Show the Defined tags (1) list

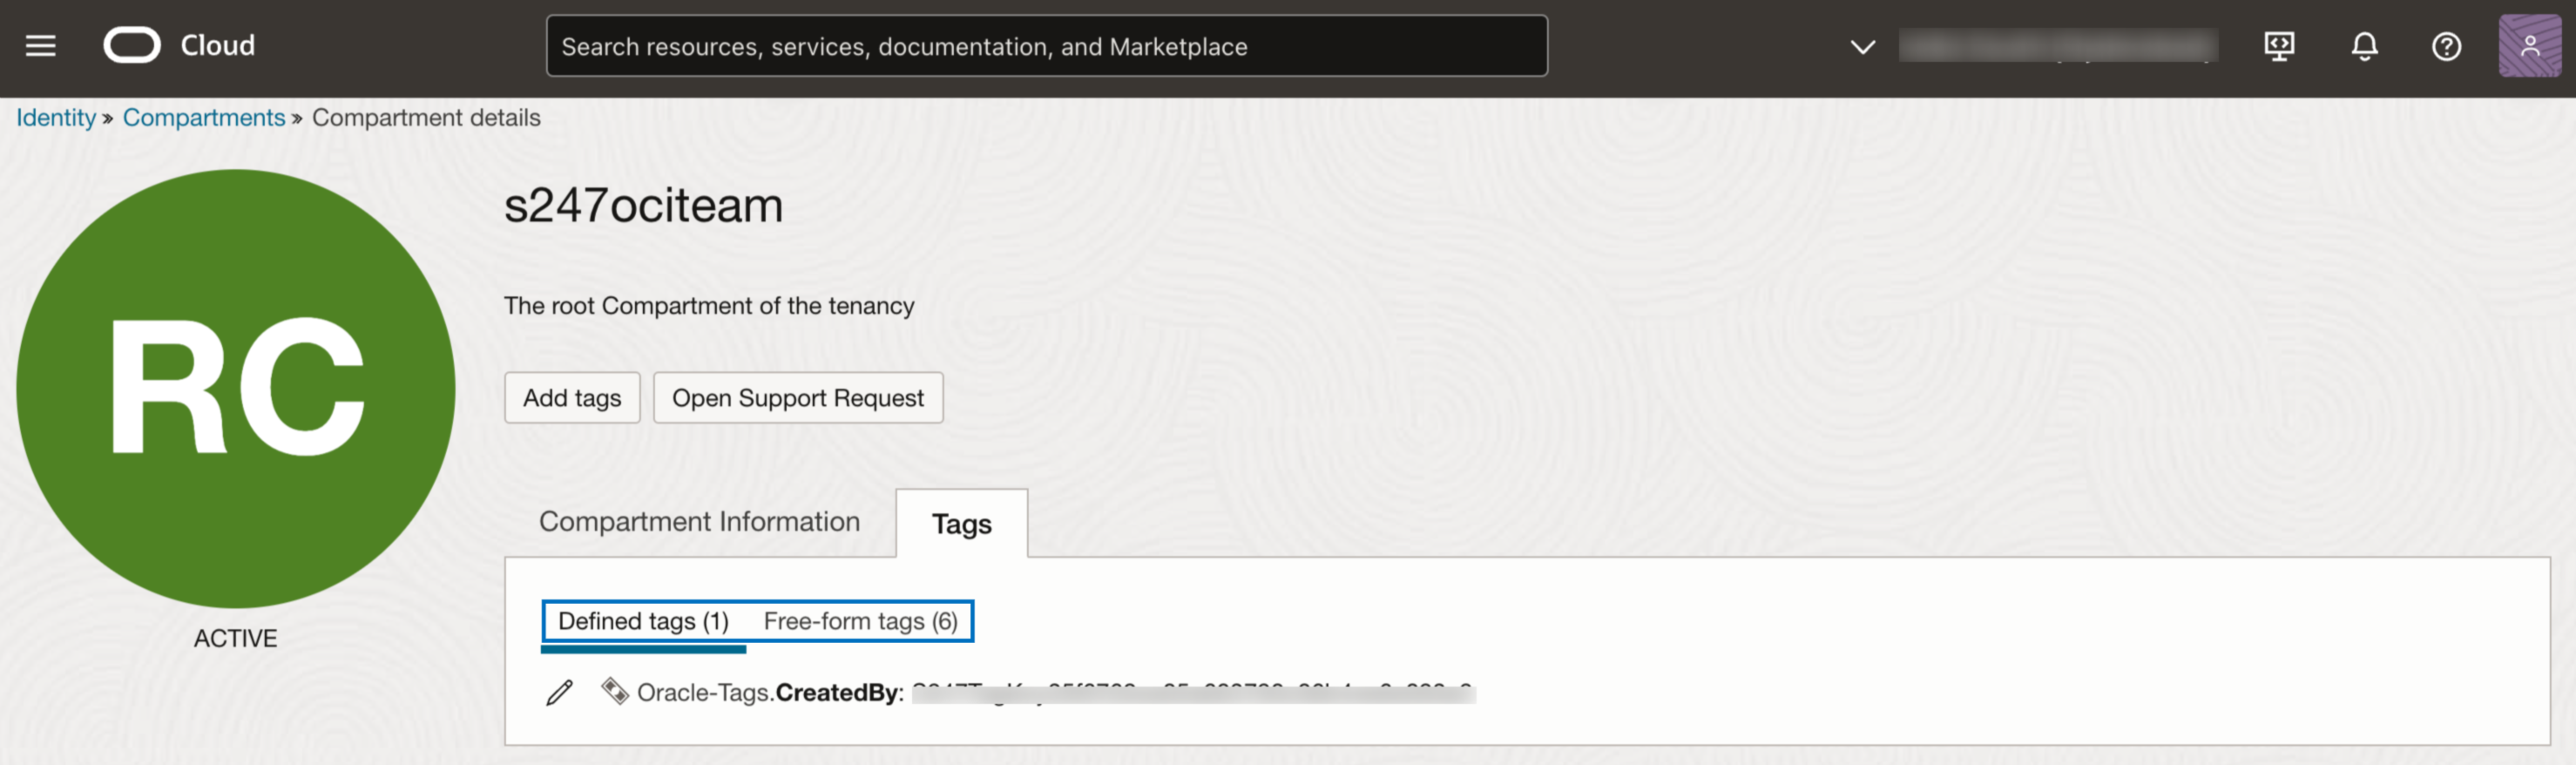pos(643,621)
